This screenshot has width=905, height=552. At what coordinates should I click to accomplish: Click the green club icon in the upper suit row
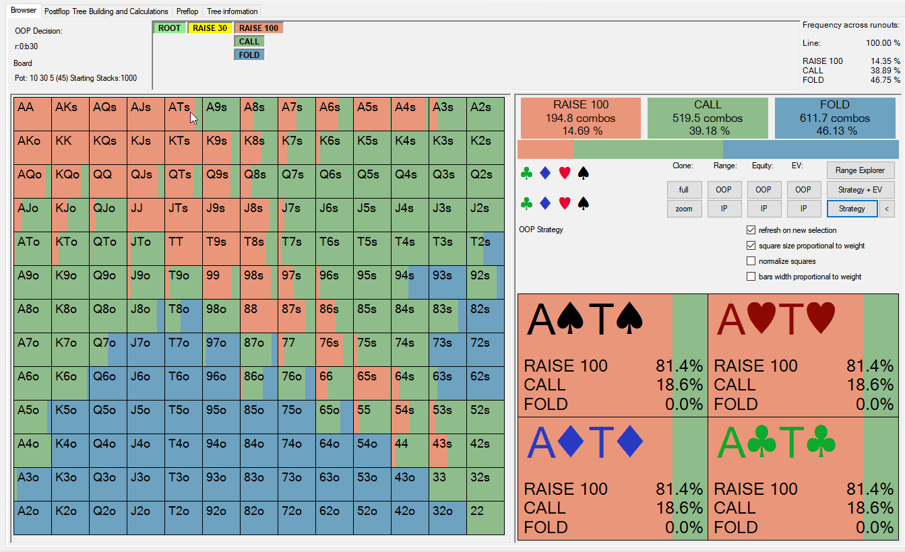tap(526, 174)
